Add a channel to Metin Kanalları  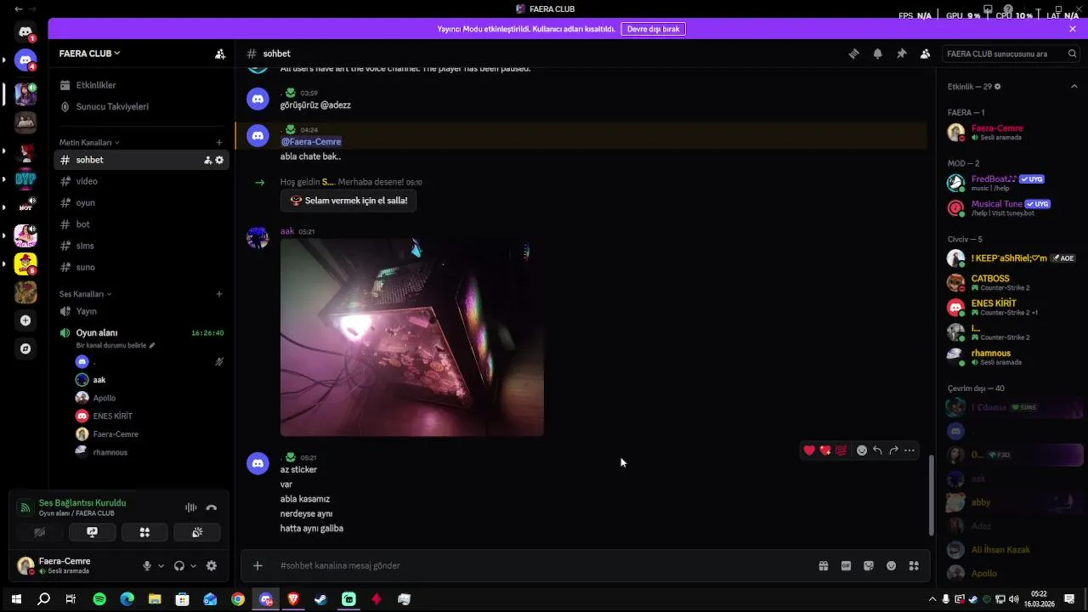click(x=219, y=143)
